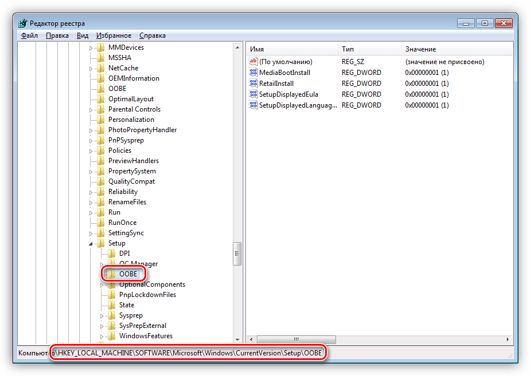Click the string icon of (По умолчанию)
This screenshot has width=531, height=376.
coord(253,61)
